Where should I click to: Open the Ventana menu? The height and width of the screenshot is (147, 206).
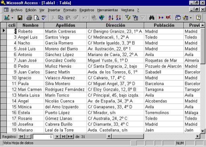(x=128, y=10)
